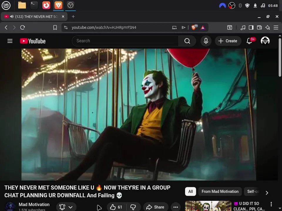Open Brave Shields lion icon
This screenshot has height=211, width=282.
[194, 27]
